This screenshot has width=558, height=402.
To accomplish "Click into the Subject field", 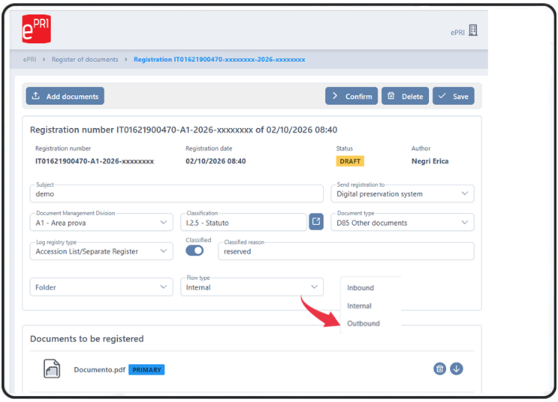I will (177, 194).
